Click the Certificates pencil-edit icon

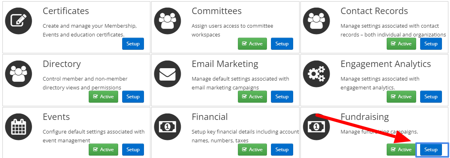click(19, 21)
